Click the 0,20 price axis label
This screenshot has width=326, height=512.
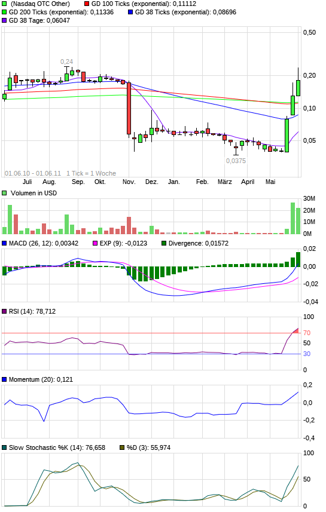point(309,75)
